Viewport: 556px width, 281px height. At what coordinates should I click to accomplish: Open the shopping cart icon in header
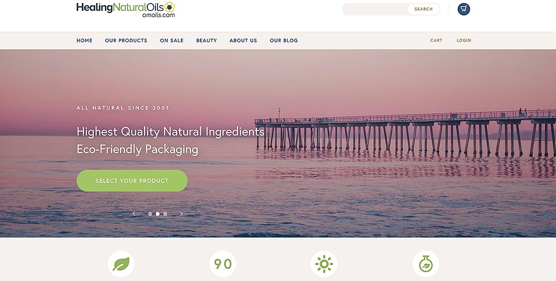(x=463, y=9)
